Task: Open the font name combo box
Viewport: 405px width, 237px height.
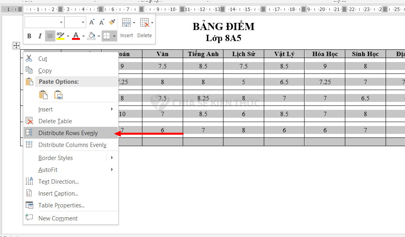Action: click(x=44, y=22)
